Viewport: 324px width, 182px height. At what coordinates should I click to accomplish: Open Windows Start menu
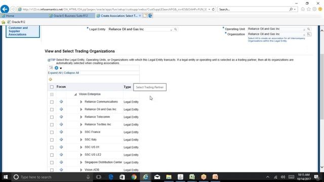(x=6, y=177)
